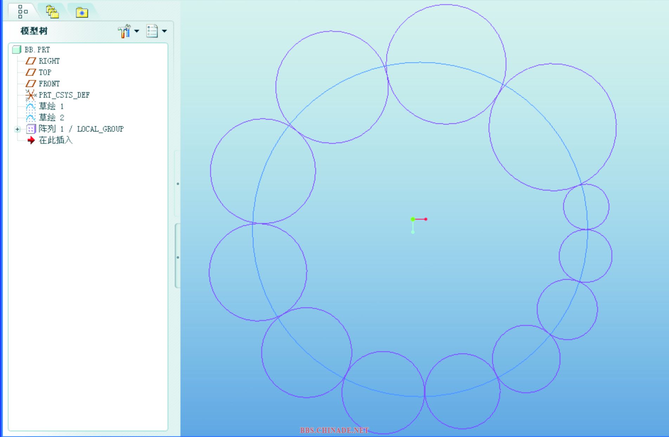Click the red insert arrow icon
The width and height of the screenshot is (669, 437).
point(31,140)
